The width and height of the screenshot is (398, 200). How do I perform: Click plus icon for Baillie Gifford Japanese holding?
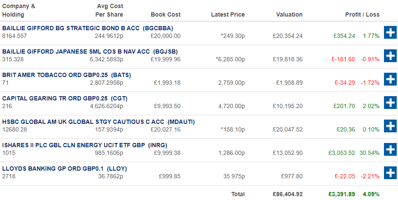click(x=390, y=56)
